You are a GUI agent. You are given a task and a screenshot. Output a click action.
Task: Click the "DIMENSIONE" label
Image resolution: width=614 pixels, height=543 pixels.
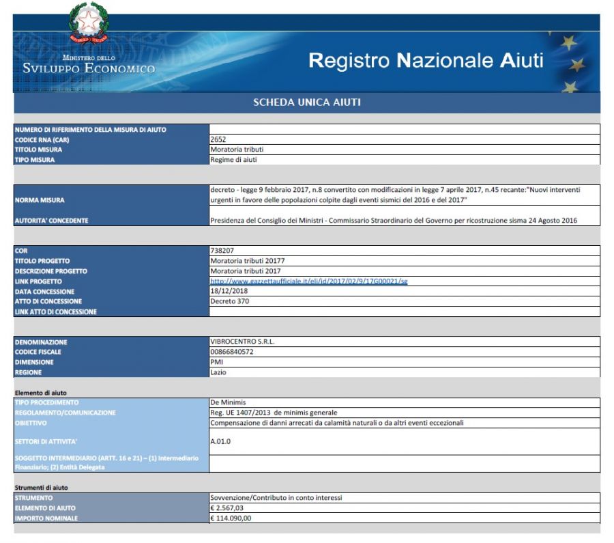(34, 362)
